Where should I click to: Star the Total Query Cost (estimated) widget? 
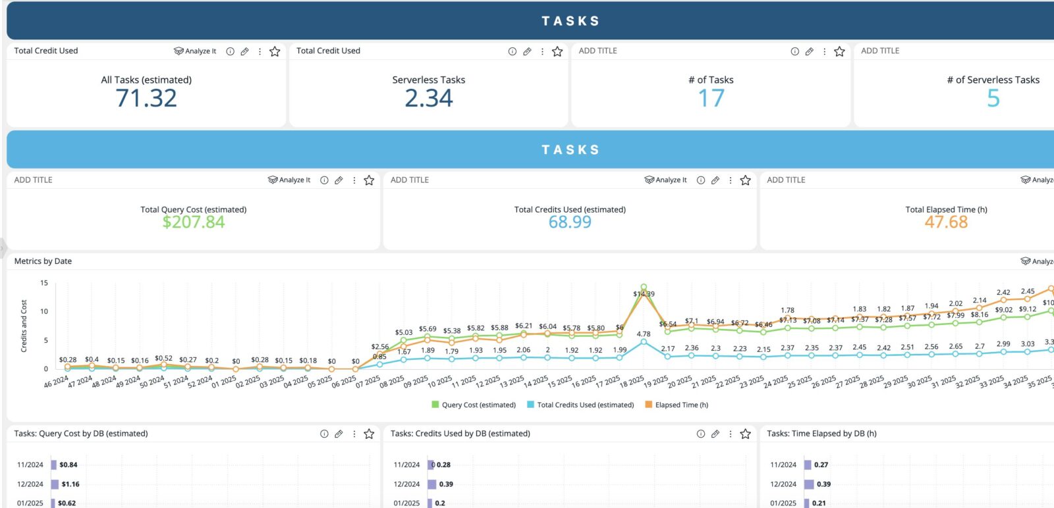(369, 180)
